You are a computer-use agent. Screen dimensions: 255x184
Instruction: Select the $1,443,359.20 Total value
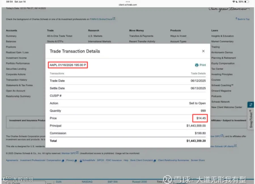[196, 141]
